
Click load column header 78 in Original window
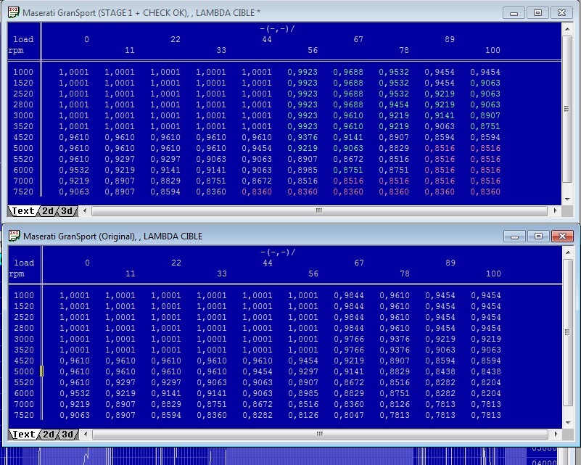405,273
